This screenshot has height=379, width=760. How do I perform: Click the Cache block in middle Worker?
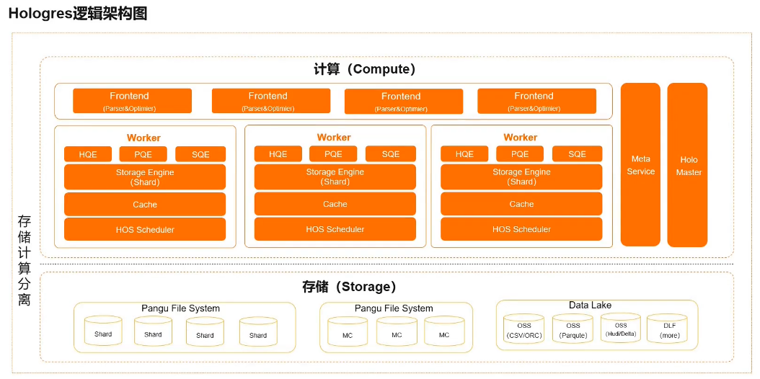coord(335,204)
